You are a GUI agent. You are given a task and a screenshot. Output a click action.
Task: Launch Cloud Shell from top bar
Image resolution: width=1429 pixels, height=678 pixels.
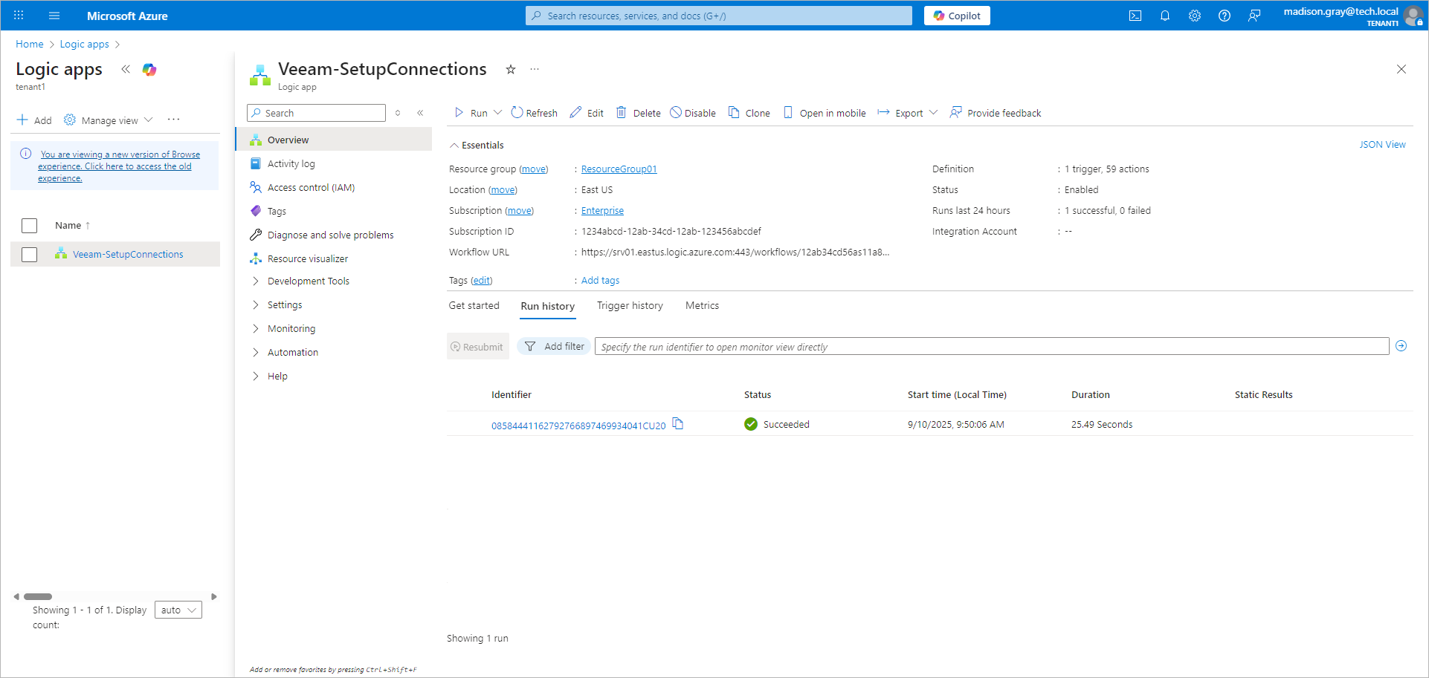tap(1135, 16)
